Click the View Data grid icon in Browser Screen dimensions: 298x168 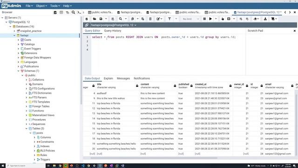[x=61, y=13]
